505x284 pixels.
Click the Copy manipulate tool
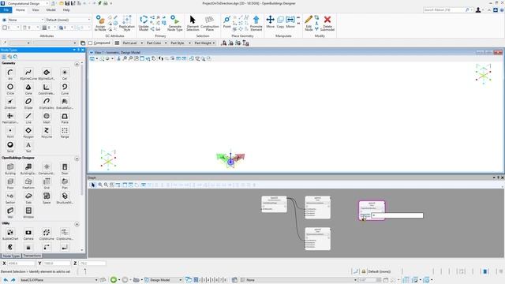click(280, 21)
